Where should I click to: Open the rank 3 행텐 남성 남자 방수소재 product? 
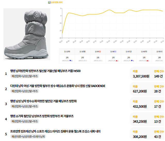click(x=43, y=101)
